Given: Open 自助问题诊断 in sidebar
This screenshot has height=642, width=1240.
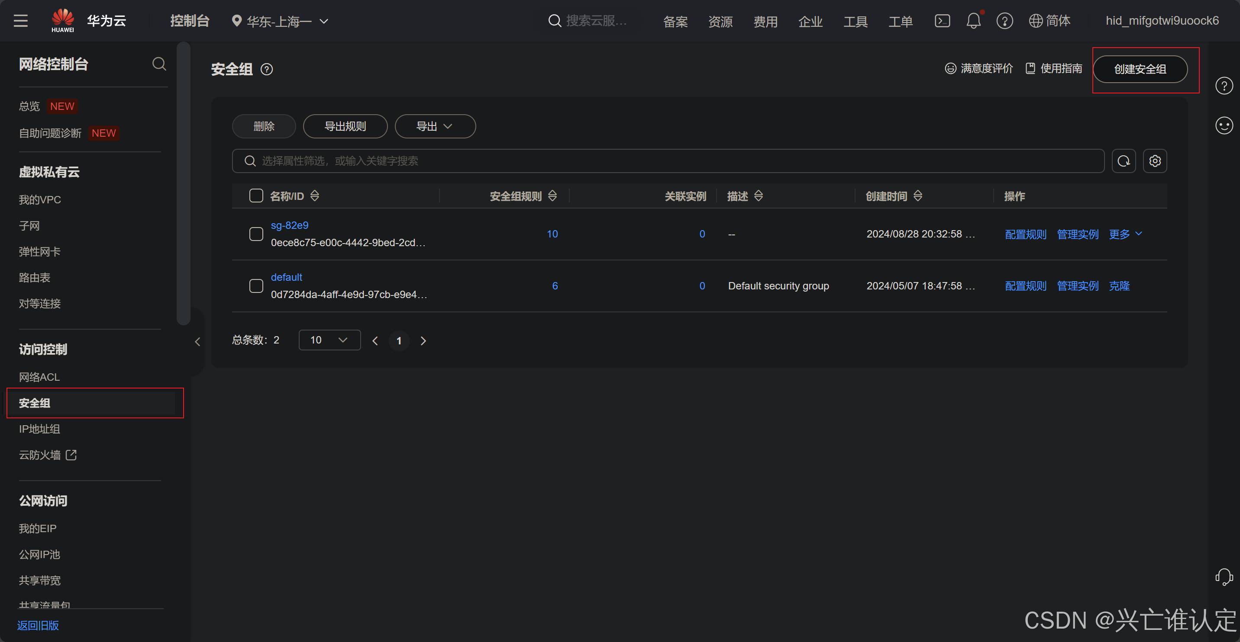Looking at the screenshot, I should (x=50, y=133).
